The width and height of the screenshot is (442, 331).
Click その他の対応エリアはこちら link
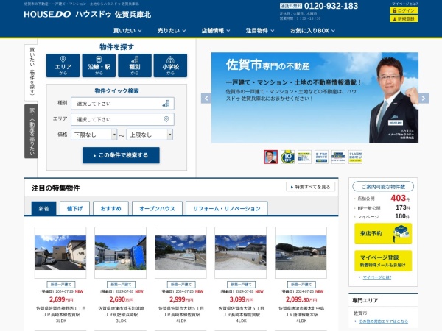click(x=383, y=321)
